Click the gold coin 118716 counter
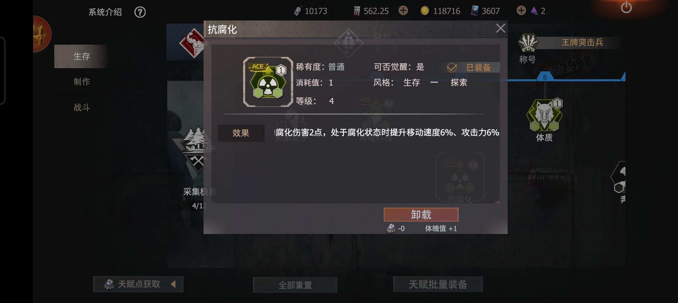Viewport: 678px width, 303px height. pyautogui.click(x=440, y=11)
